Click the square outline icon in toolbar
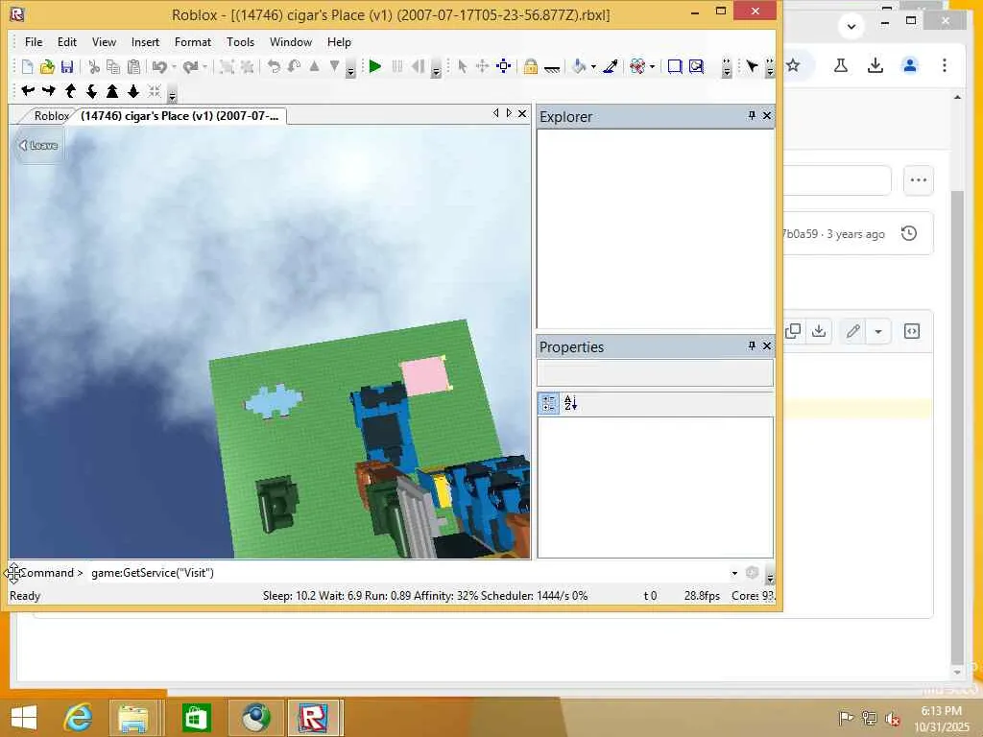The width and height of the screenshot is (983, 737). point(675,66)
